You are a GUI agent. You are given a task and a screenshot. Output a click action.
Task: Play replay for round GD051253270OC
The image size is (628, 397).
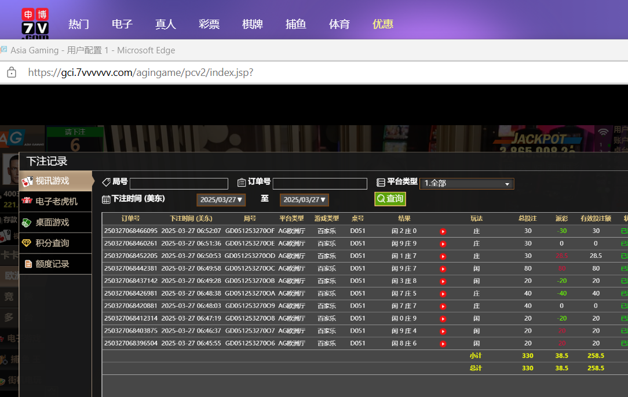[443, 269]
